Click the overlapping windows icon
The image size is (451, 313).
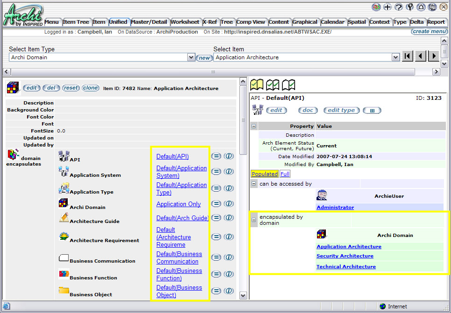pos(432,7)
